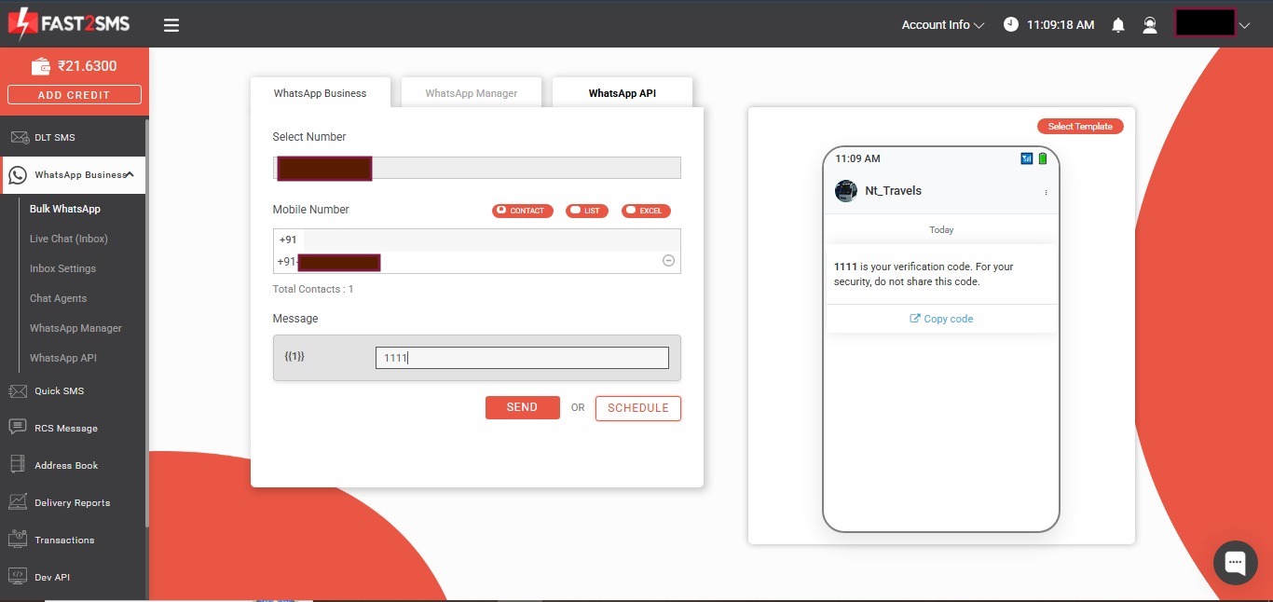Viewport: 1273px width, 602px height.
Task: Remove the added +91 contact number
Action: pos(668,261)
